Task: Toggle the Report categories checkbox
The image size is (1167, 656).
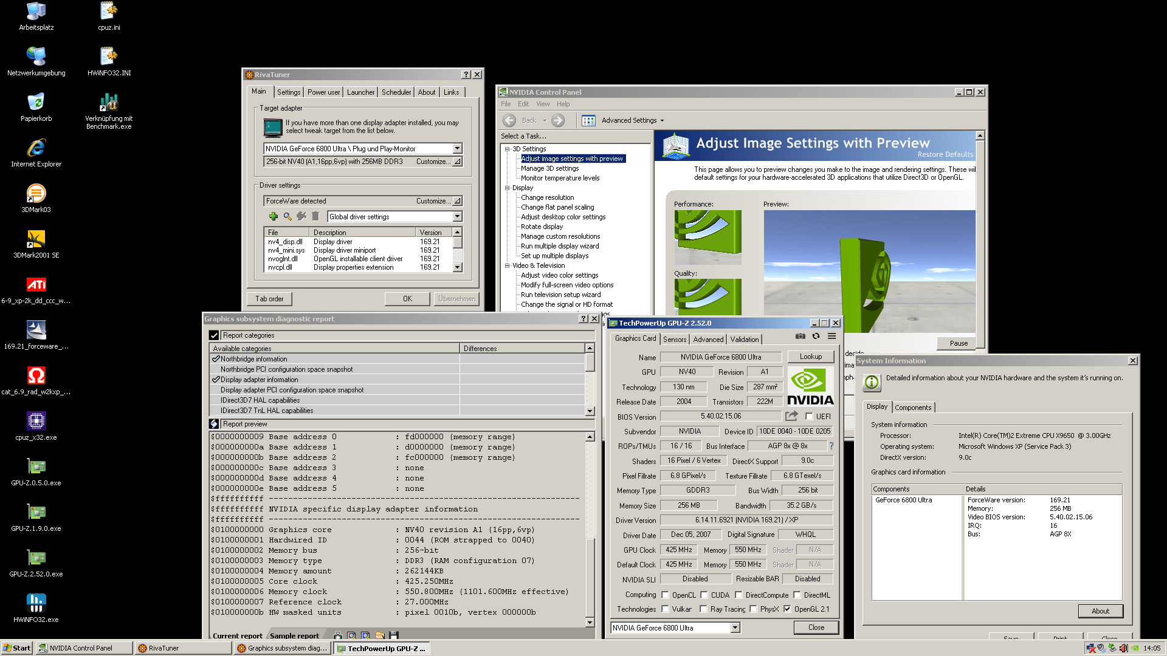Action: click(x=214, y=335)
